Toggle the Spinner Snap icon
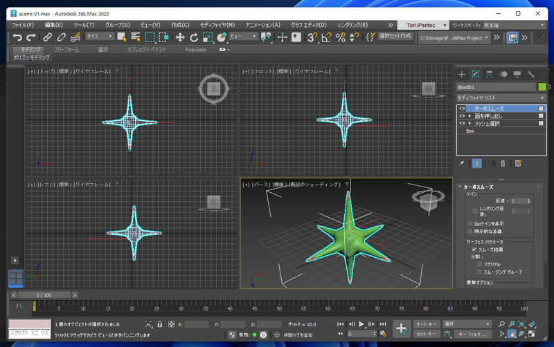The image size is (554, 347). click(x=354, y=37)
